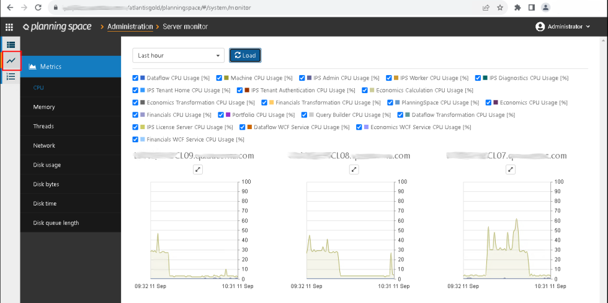Toggle PlanningSpace CPU Usage checkbox

click(x=390, y=103)
